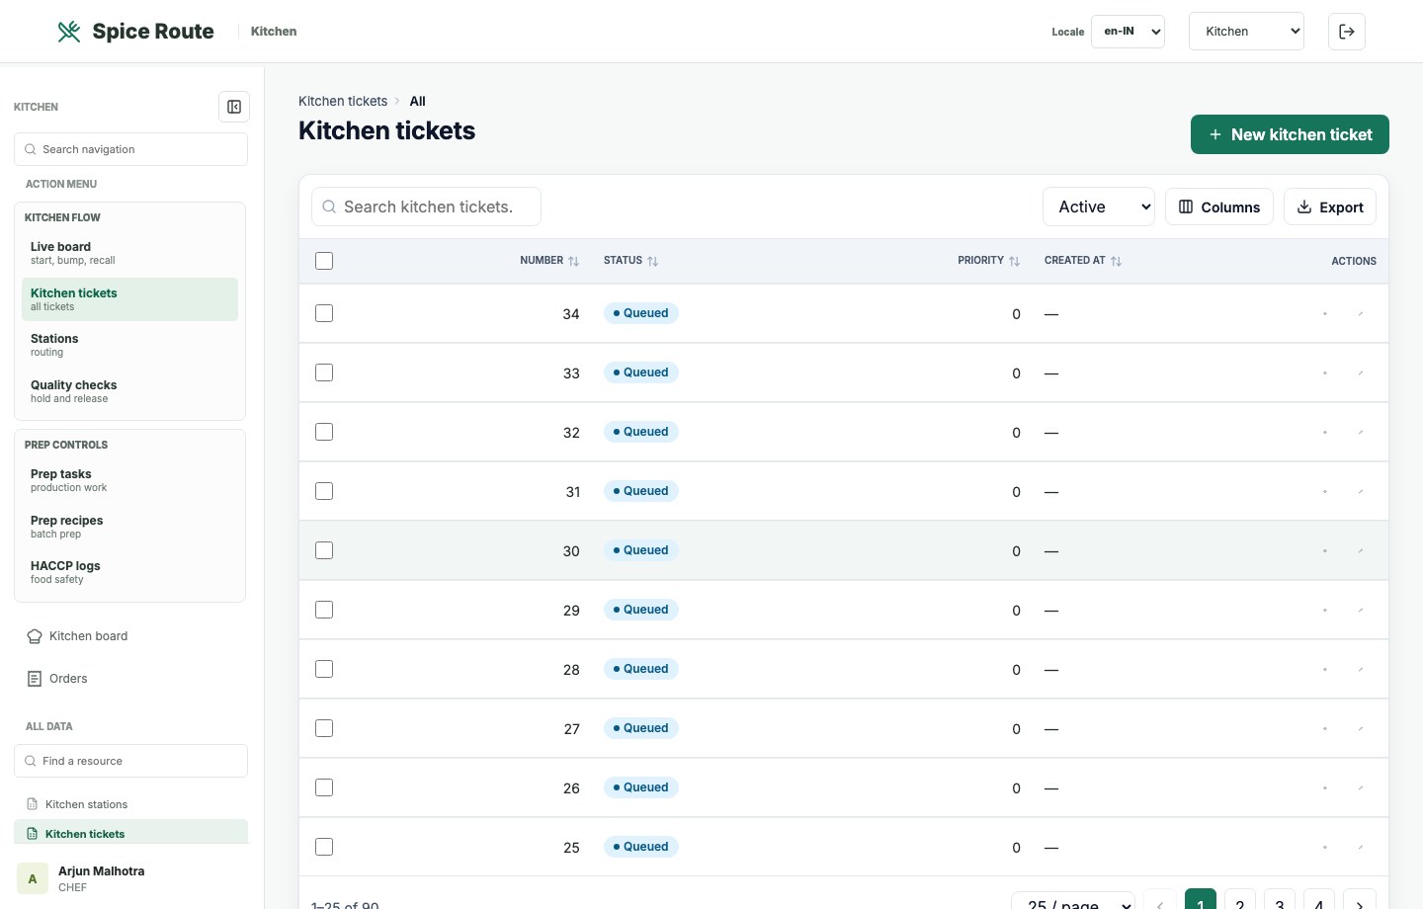
Task: Click the Orders document icon in sidebar
Action: click(35, 679)
